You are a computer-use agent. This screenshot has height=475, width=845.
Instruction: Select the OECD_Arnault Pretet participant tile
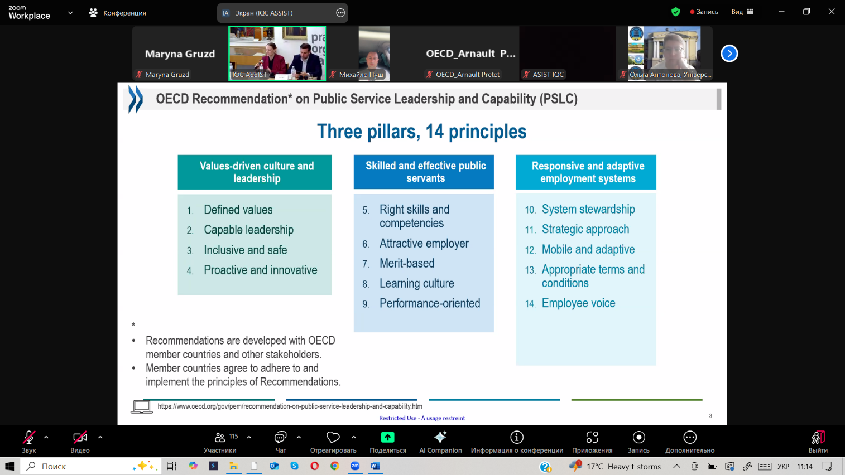pyautogui.click(x=470, y=54)
